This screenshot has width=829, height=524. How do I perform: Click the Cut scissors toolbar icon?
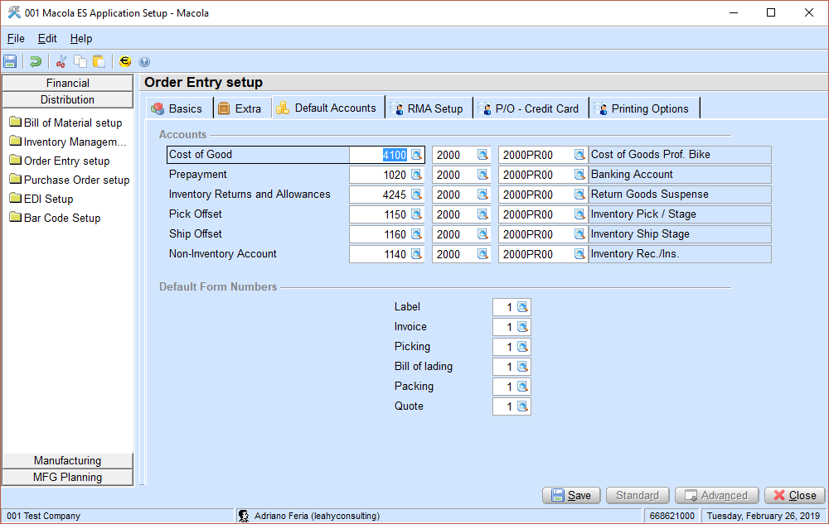[61, 61]
